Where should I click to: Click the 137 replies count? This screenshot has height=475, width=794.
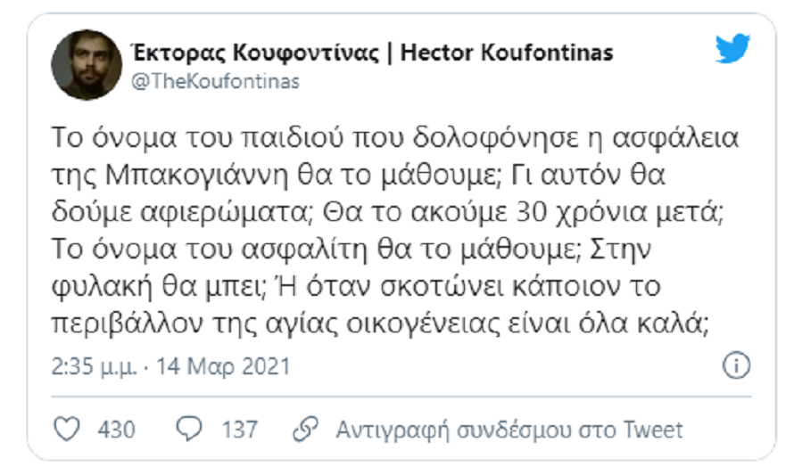(x=239, y=430)
